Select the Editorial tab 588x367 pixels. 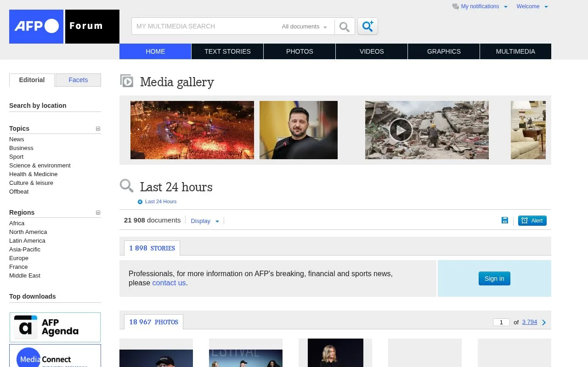coord(32,80)
